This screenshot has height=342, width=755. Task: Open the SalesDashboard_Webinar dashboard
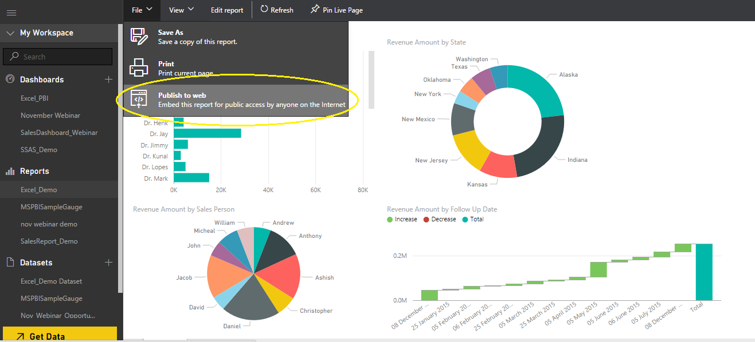(59, 133)
